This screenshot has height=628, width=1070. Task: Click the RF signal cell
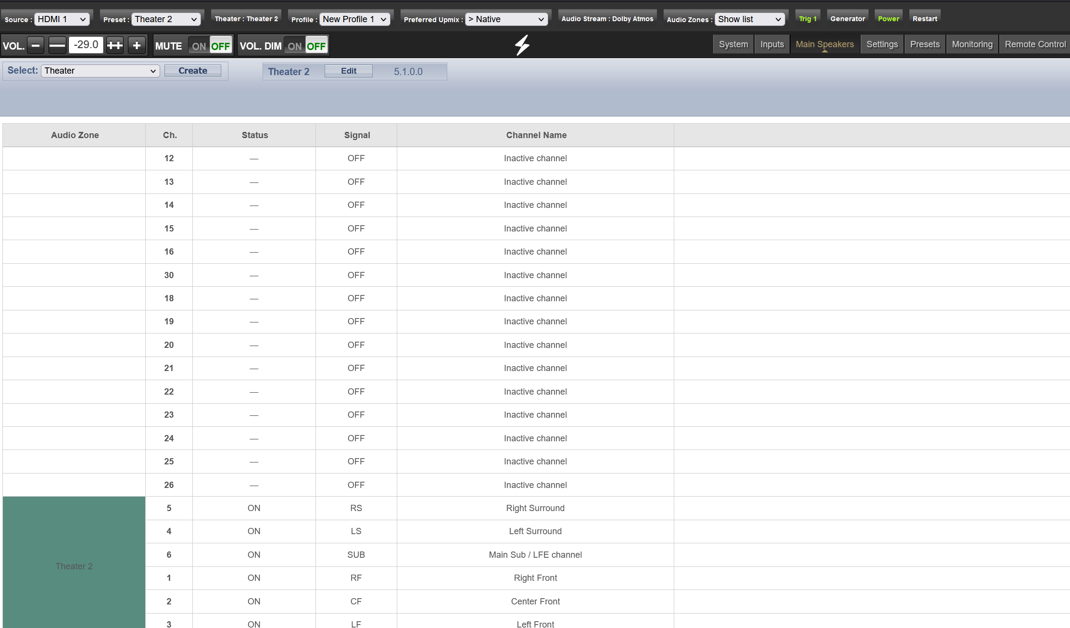click(x=356, y=578)
